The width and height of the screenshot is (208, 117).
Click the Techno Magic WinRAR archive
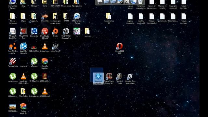(23, 106)
